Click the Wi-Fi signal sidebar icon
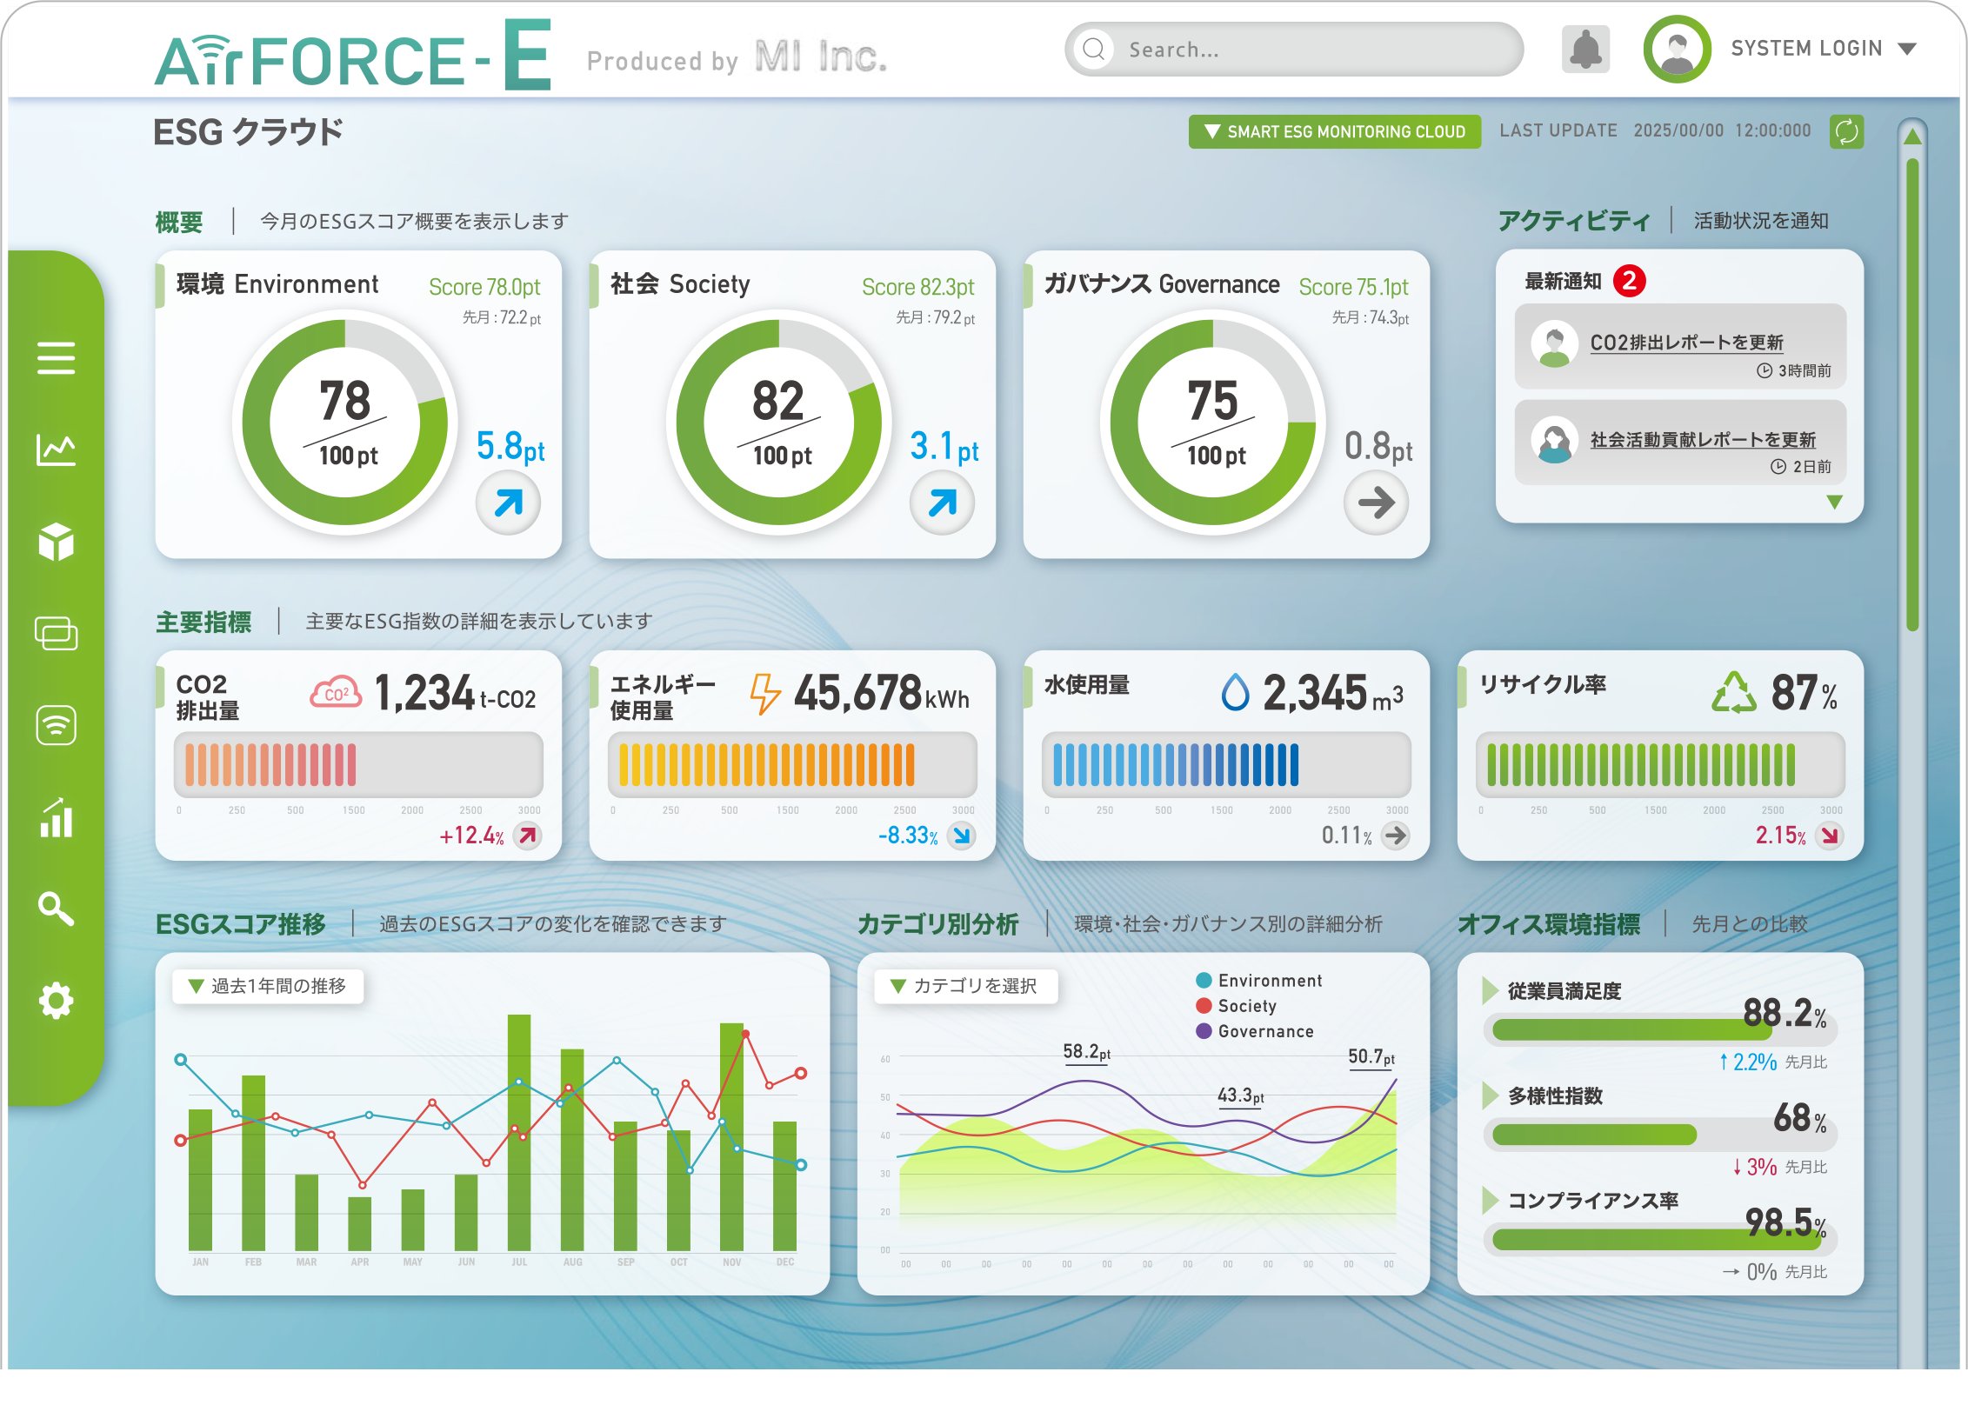 (56, 725)
